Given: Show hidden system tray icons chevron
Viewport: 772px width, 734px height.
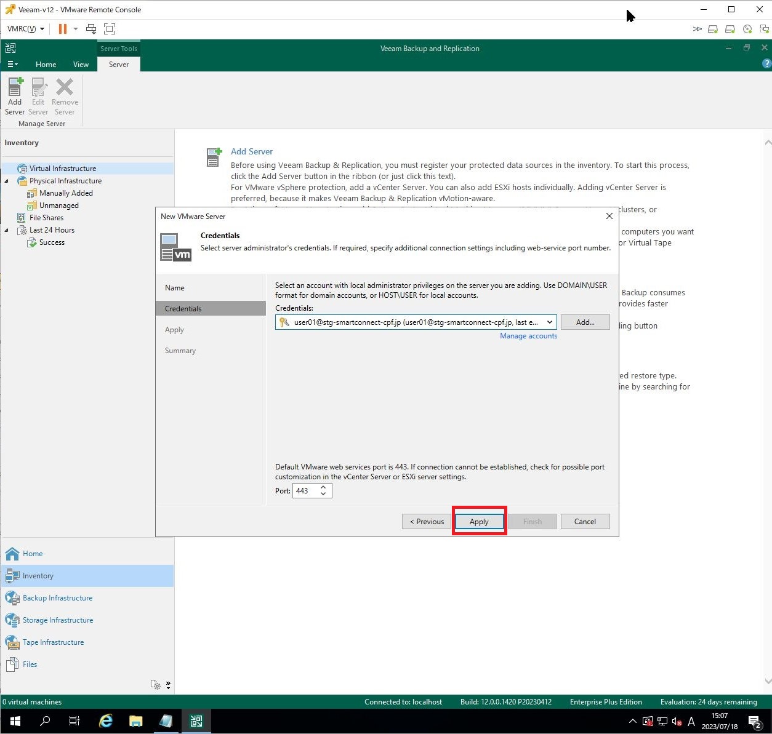Looking at the screenshot, I should point(632,722).
